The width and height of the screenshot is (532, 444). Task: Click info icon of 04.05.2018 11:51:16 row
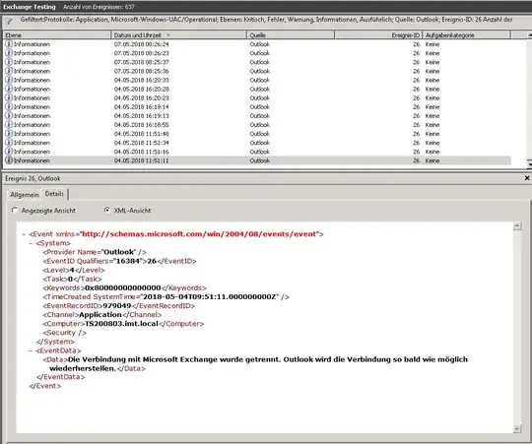[9, 152]
